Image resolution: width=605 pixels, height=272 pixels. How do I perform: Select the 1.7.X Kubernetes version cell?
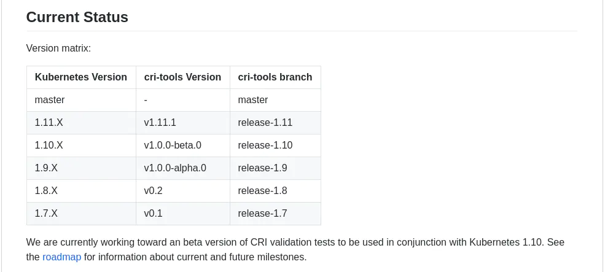(x=46, y=214)
